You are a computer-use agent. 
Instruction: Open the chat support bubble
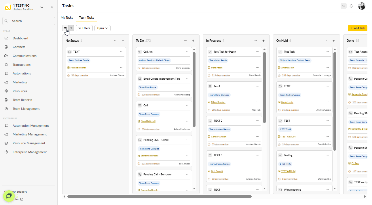pos(9,196)
